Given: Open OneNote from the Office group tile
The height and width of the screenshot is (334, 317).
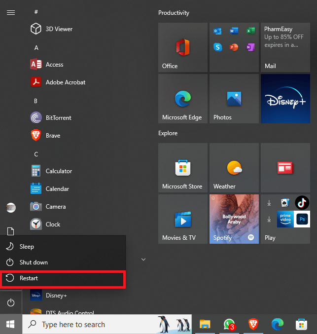Looking at the screenshot, I should 250,47.
